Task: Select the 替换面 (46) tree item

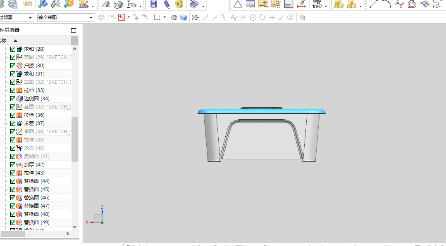Action: (x=37, y=197)
